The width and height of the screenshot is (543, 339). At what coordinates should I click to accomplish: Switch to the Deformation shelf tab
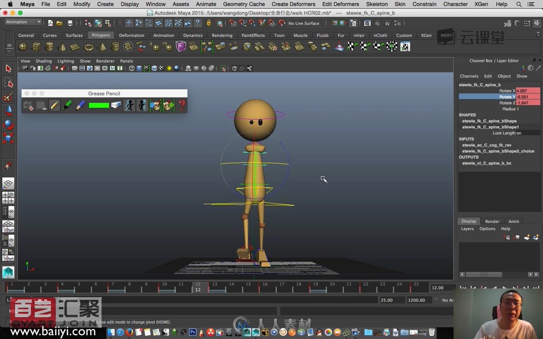click(132, 36)
